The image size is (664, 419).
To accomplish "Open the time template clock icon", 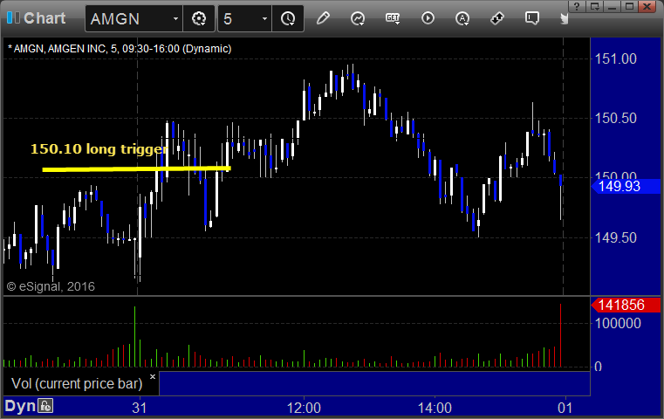I will [x=288, y=18].
